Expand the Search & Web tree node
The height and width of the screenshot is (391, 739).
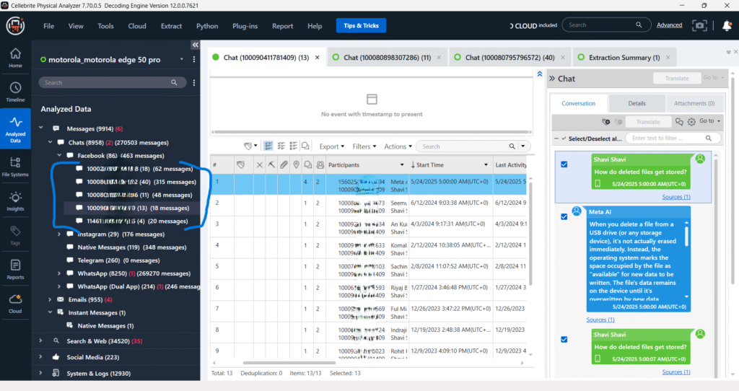pyautogui.click(x=40, y=341)
